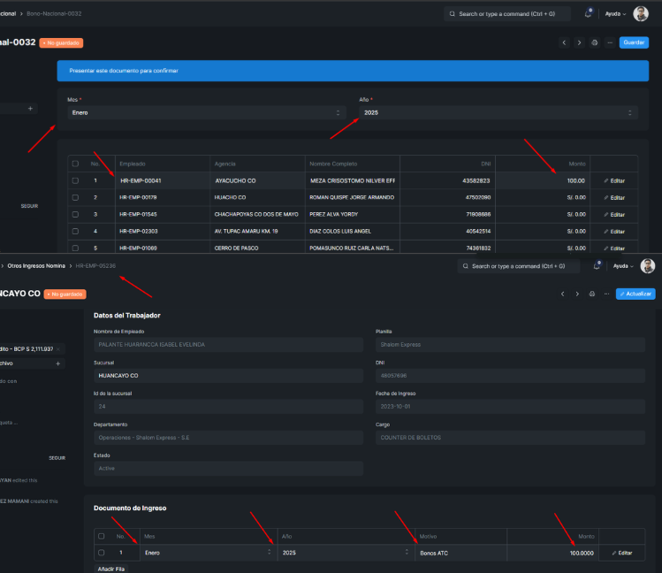662x573 pixels.
Task: Go to previous record in Otros Ingresos window
Action: (x=562, y=294)
